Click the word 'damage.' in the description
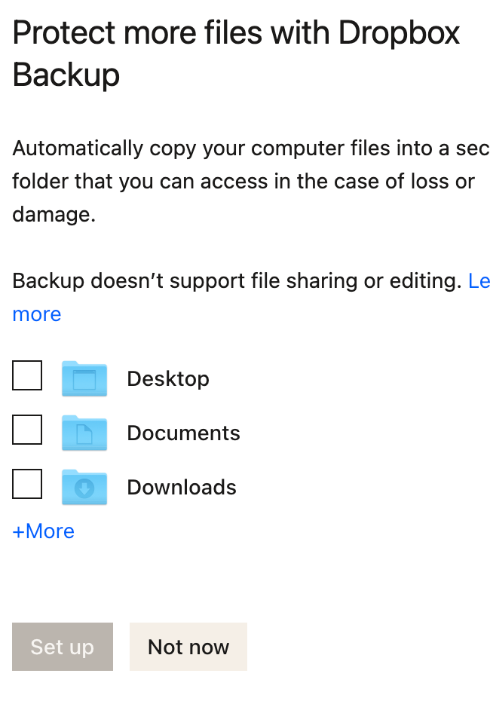Image resolution: width=490 pixels, height=704 pixels. coord(54,215)
